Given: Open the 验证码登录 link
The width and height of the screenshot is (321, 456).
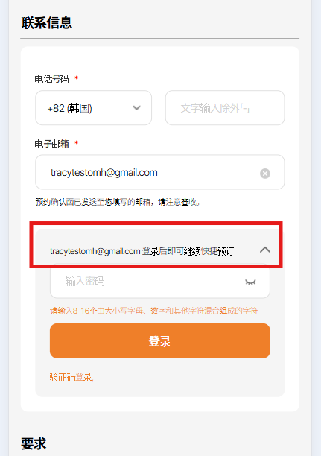Looking at the screenshot, I should point(71,377).
